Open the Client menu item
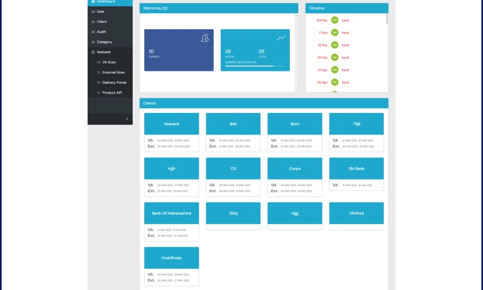 click(x=110, y=22)
